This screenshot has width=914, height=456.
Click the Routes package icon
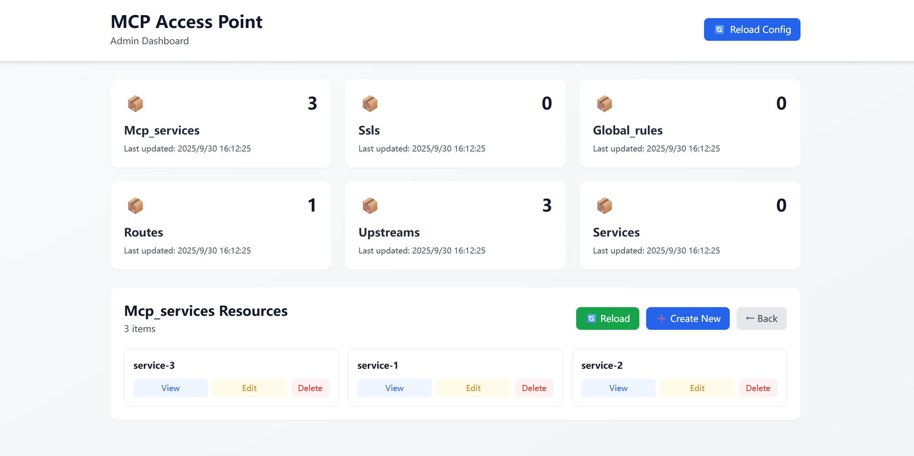135,206
